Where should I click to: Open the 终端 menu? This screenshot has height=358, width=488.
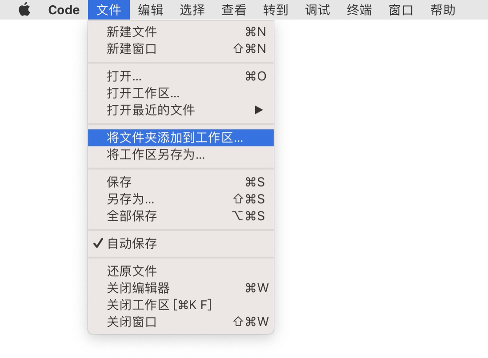[359, 10]
